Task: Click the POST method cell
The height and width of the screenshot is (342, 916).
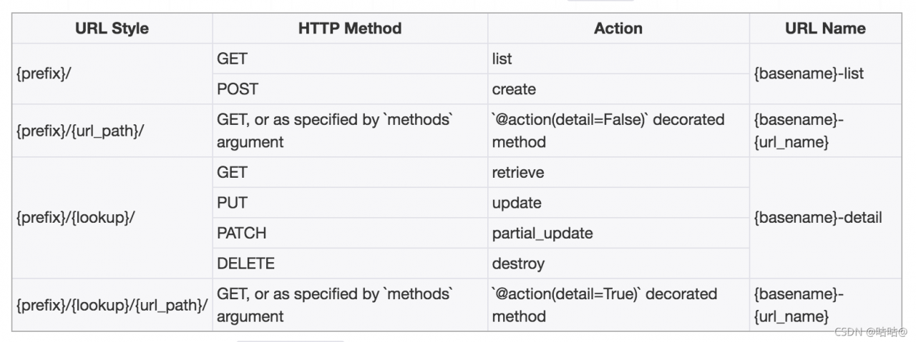Action: pyautogui.click(x=350, y=89)
